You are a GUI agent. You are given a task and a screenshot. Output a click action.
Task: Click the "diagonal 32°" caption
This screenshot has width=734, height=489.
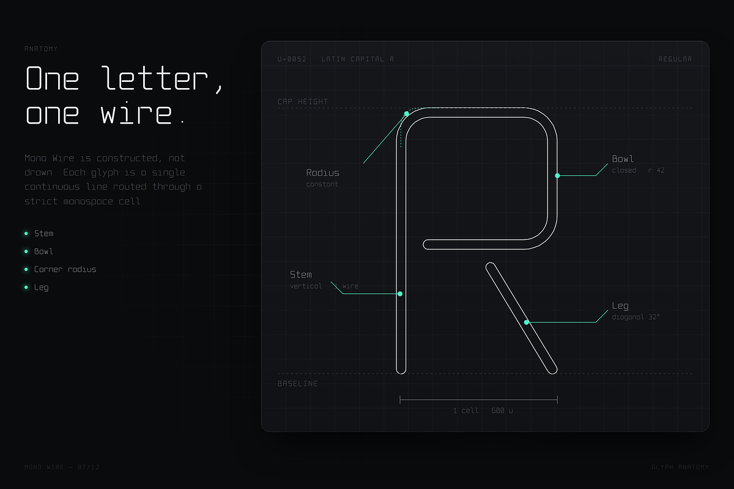point(636,317)
